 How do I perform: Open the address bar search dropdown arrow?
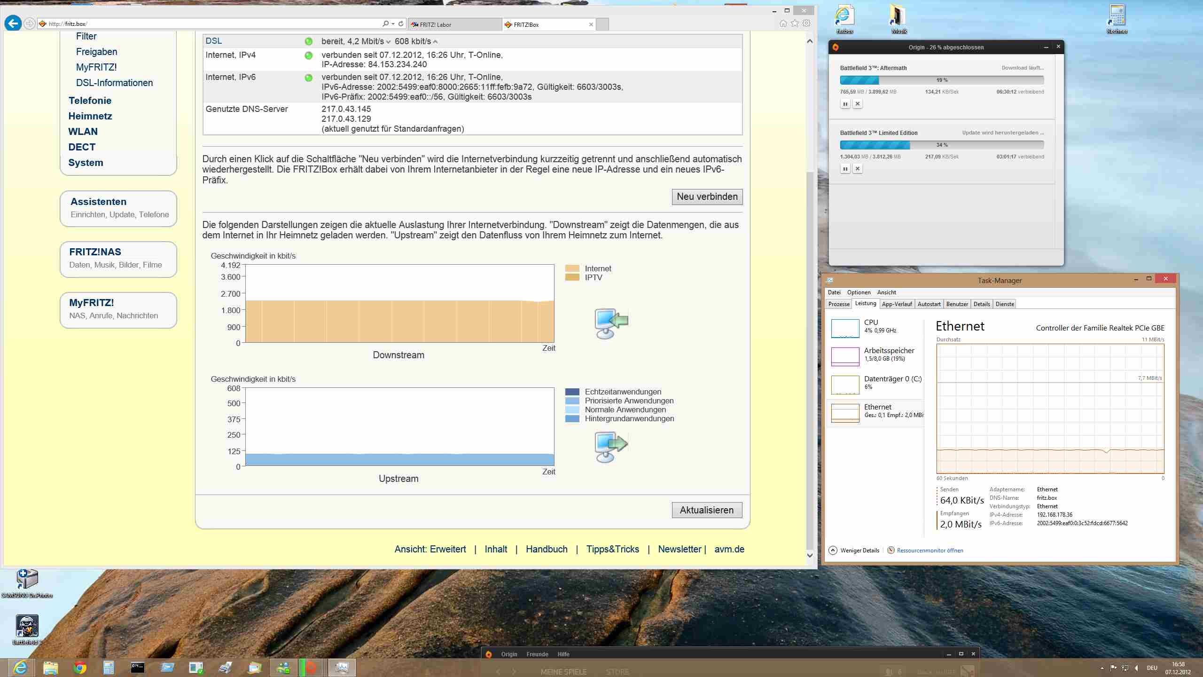point(393,24)
